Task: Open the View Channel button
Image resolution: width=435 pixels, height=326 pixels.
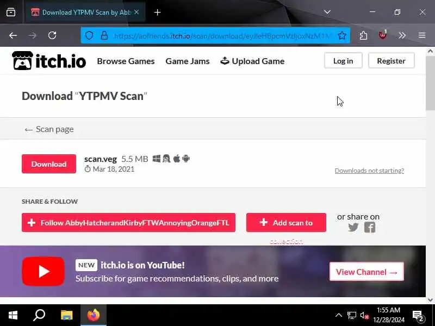Action: pyautogui.click(x=366, y=272)
